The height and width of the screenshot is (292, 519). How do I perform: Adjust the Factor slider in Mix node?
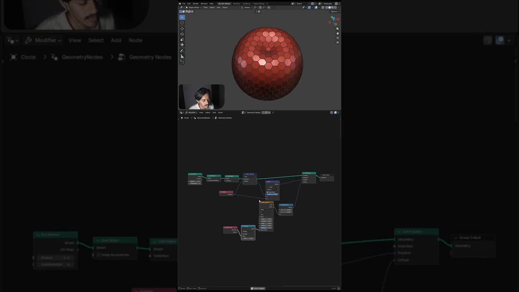point(272,194)
